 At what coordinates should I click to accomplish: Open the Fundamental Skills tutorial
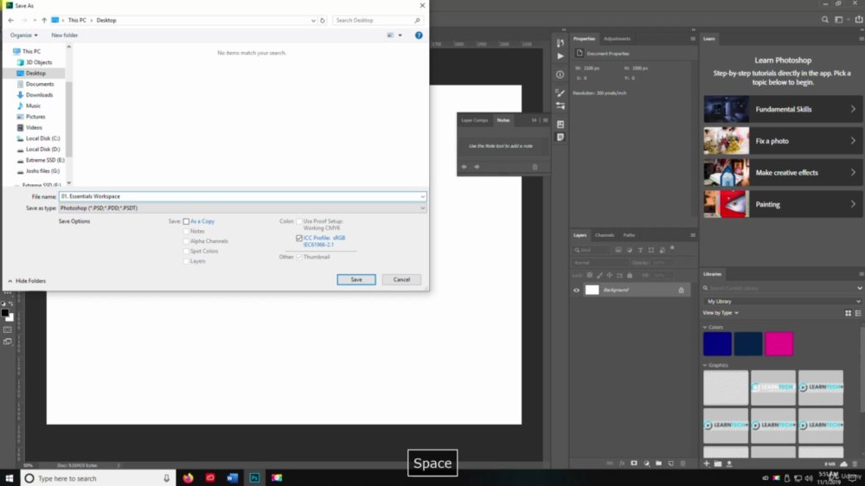tap(783, 109)
